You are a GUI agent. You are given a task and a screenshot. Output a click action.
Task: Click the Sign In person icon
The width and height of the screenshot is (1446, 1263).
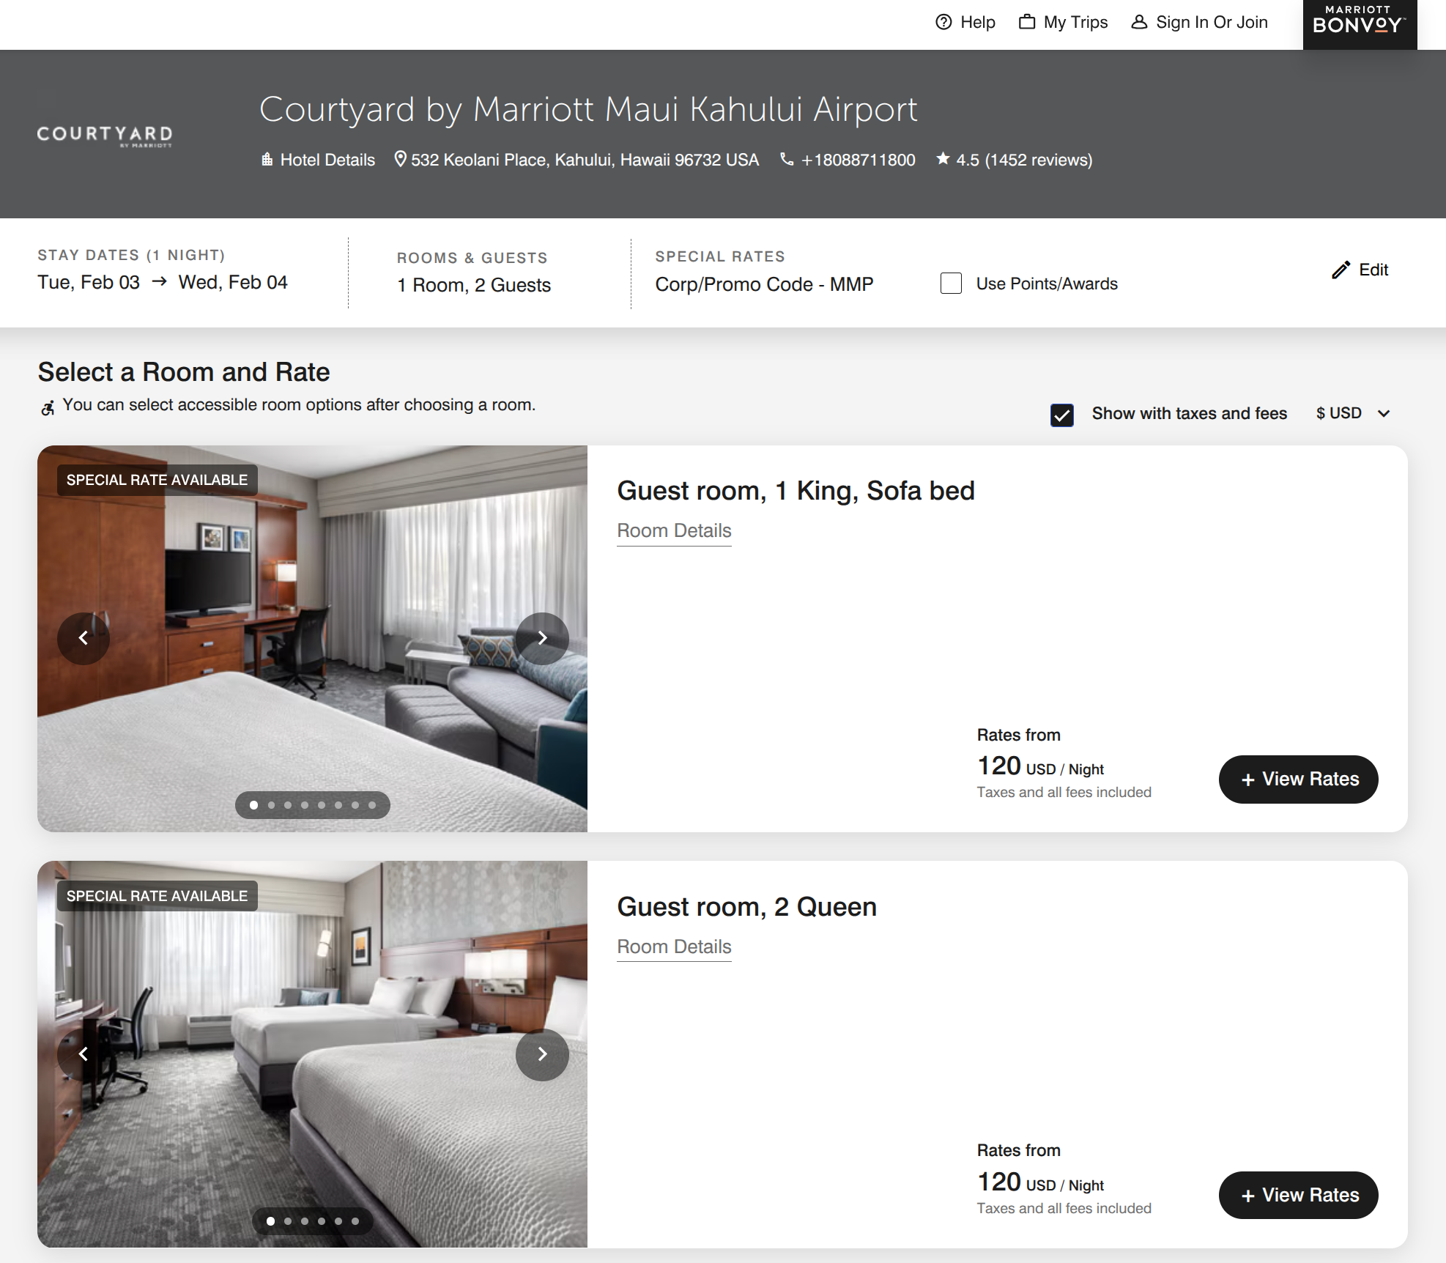1139,22
